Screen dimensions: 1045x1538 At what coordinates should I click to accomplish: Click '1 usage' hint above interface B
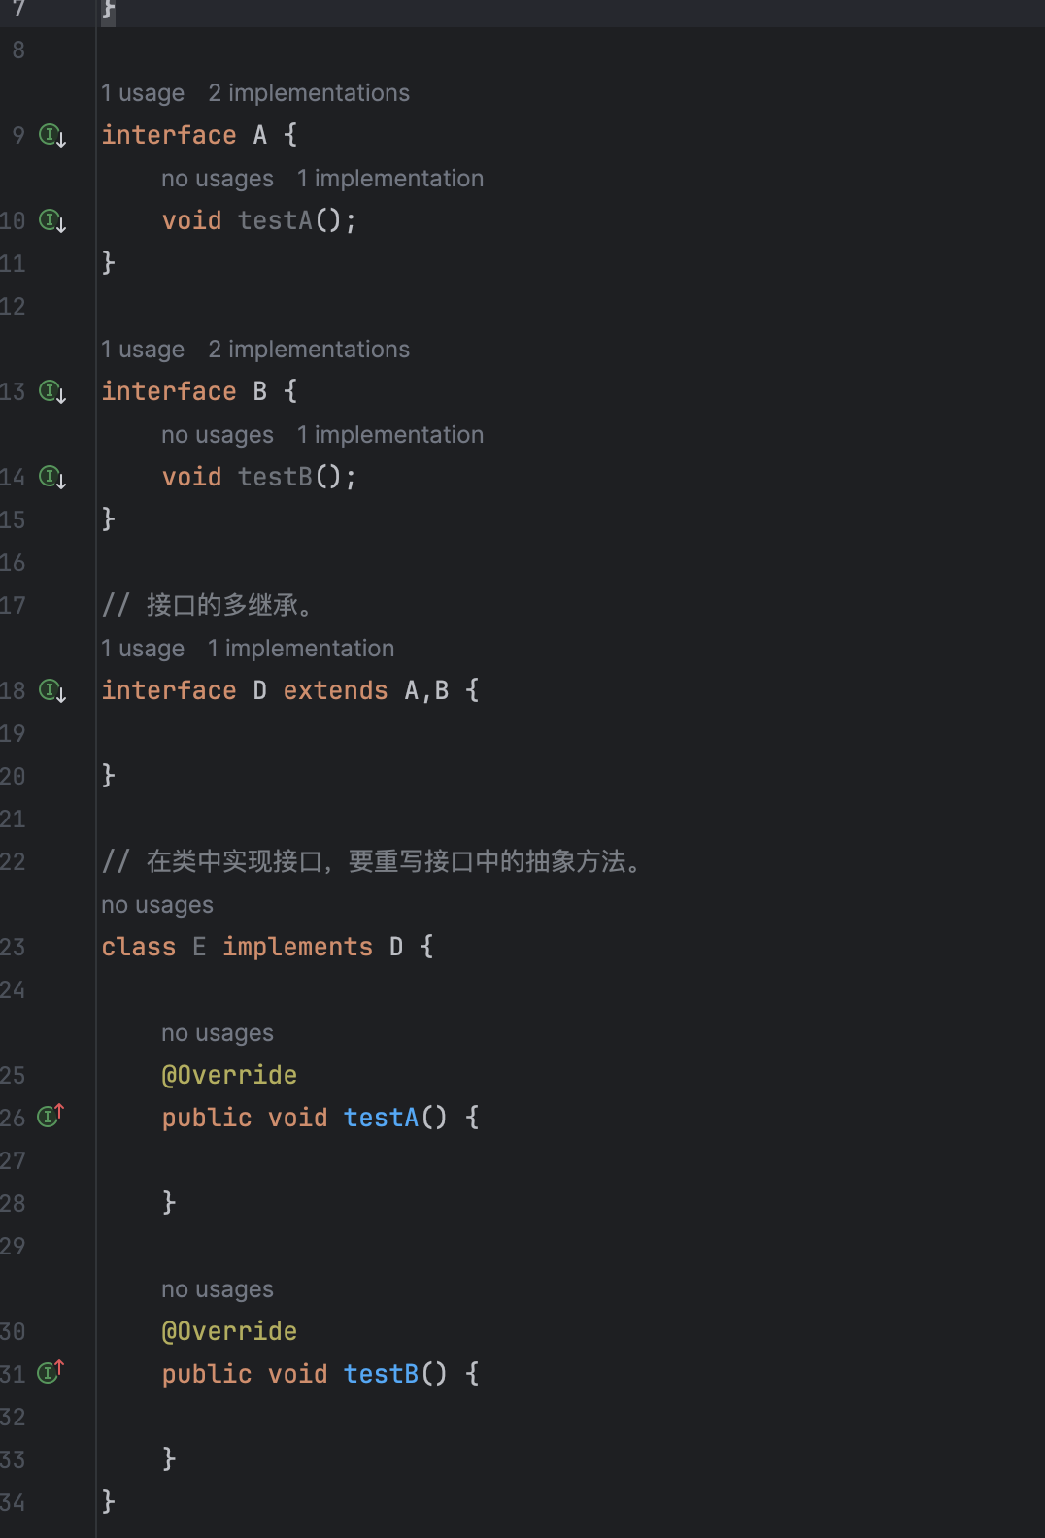point(143,350)
